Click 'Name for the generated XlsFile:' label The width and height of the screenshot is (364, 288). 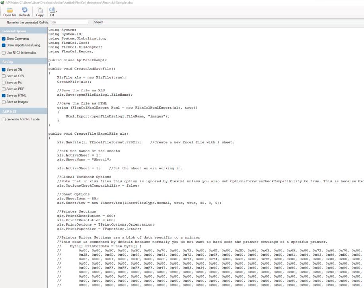point(28,23)
